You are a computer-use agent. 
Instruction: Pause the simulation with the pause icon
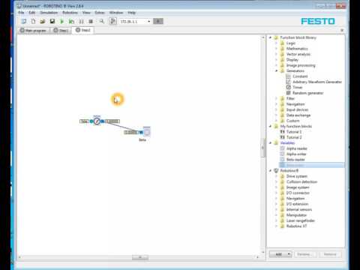tap(81, 22)
